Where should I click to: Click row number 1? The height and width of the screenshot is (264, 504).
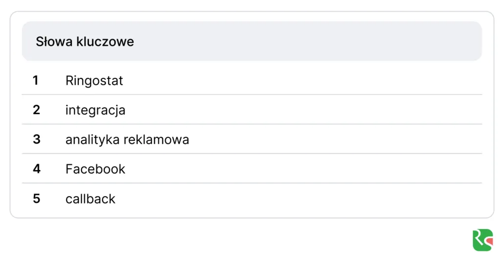pos(36,80)
